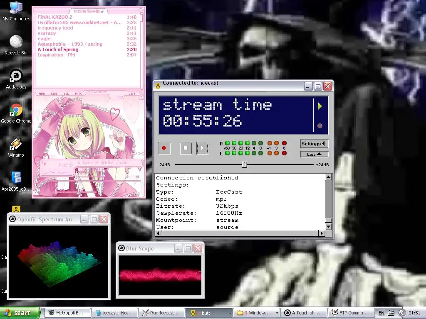Click the Blur Scope window title icon
Screen dimensions: 426x319
pos(121,248)
